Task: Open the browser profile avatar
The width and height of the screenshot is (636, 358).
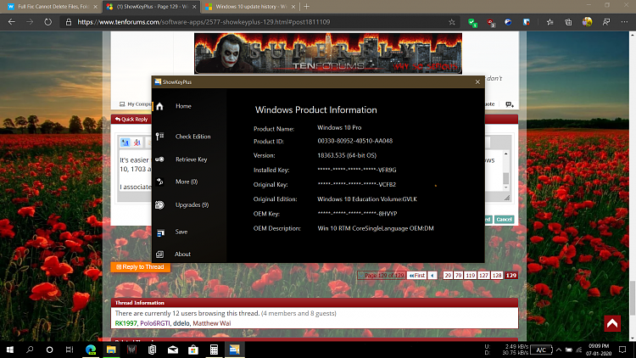Action: click(587, 22)
